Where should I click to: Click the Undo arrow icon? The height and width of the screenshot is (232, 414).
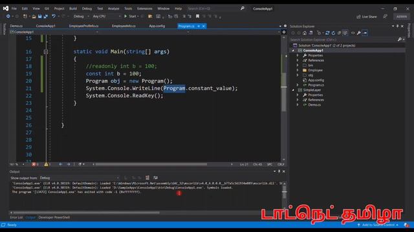[x=54, y=16]
